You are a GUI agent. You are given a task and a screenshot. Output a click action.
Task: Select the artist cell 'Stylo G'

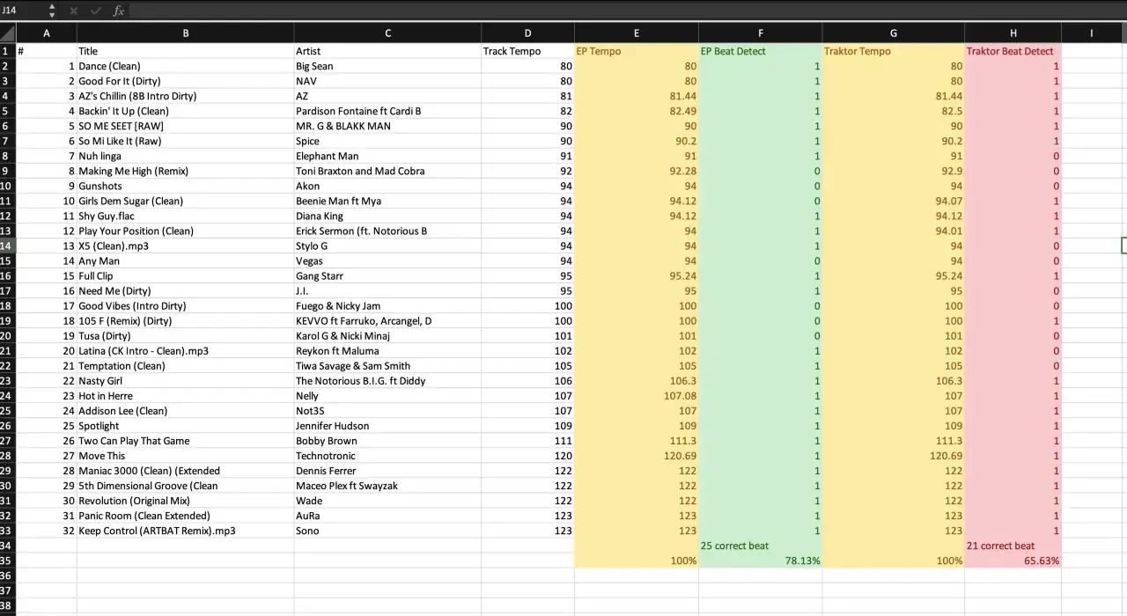click(387, 246)
